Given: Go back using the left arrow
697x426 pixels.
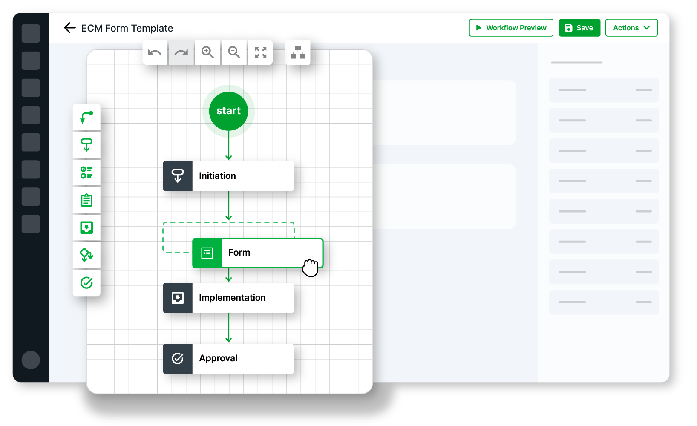Looking at the screenshot, I should tap(69, 28).
